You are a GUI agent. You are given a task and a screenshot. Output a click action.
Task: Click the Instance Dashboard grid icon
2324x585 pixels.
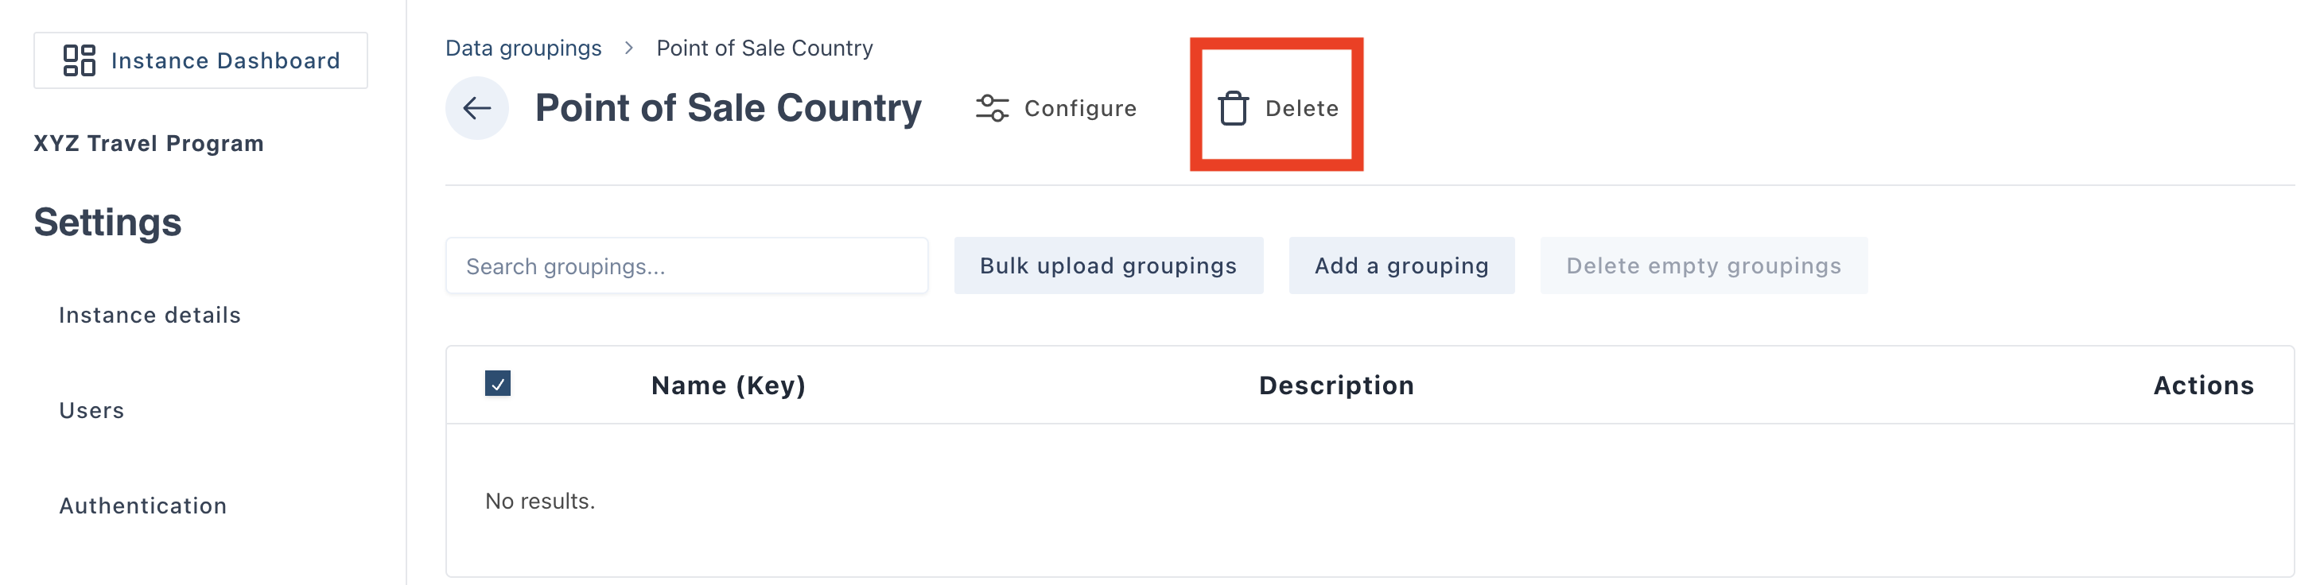(x=79, y=60)
